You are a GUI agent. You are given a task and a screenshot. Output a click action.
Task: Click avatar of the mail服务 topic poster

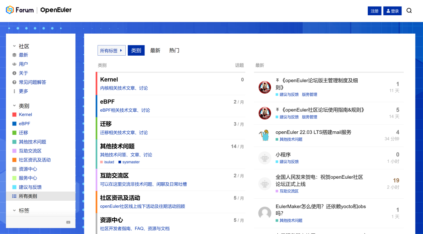click(x=265, y=135)
